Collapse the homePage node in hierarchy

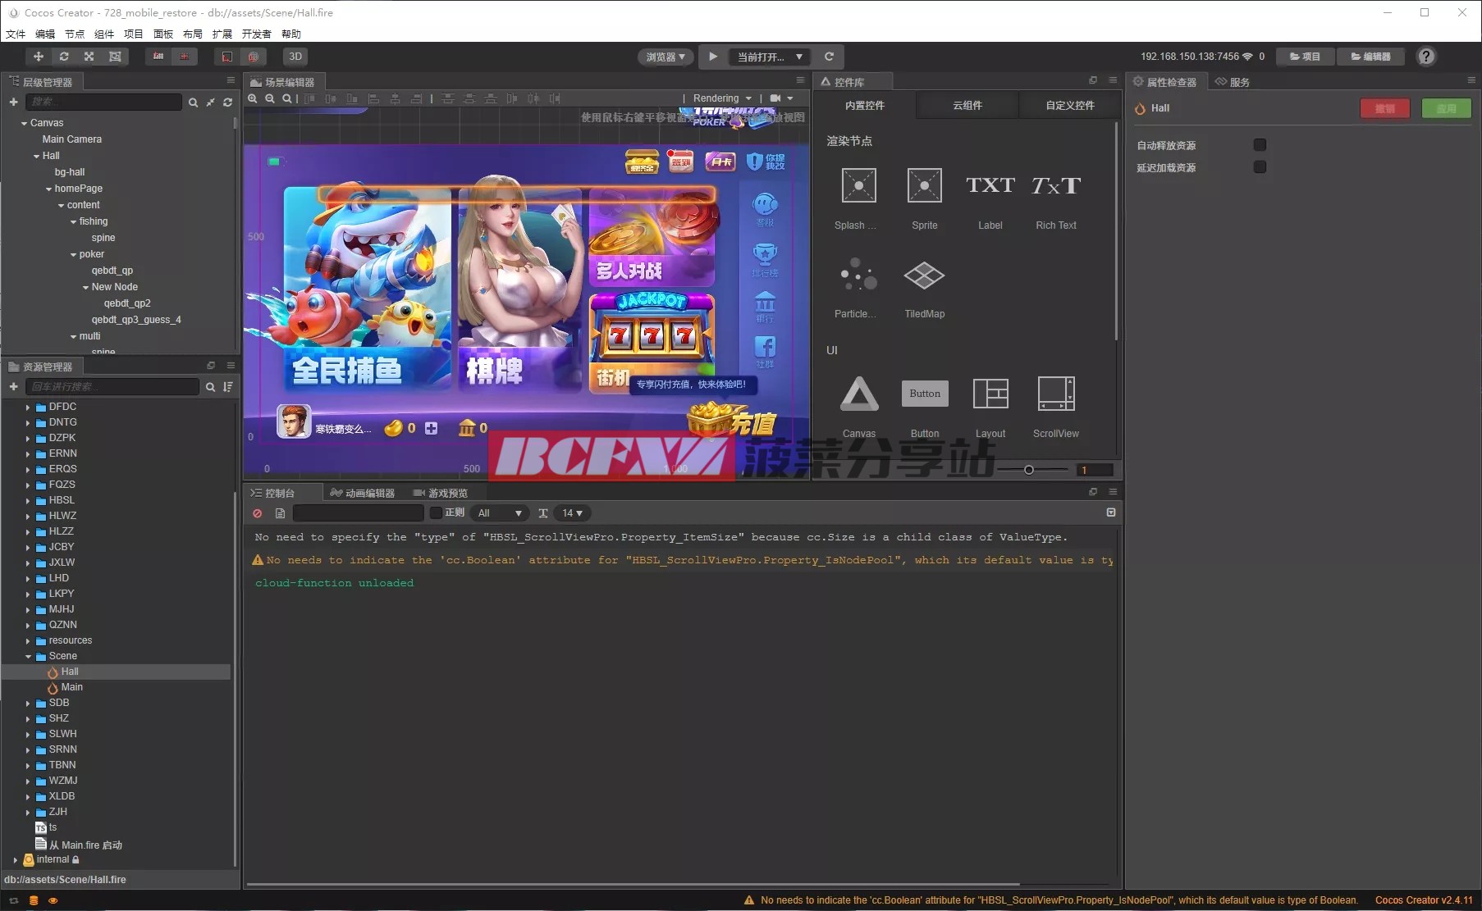(x=48, y=189)
